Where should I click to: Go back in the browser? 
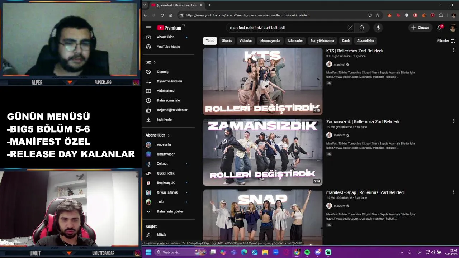click(145, 15)
